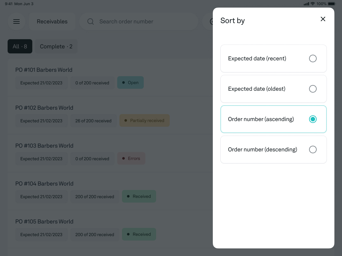Open PO #104 Barbers World order

coord(44,184)
